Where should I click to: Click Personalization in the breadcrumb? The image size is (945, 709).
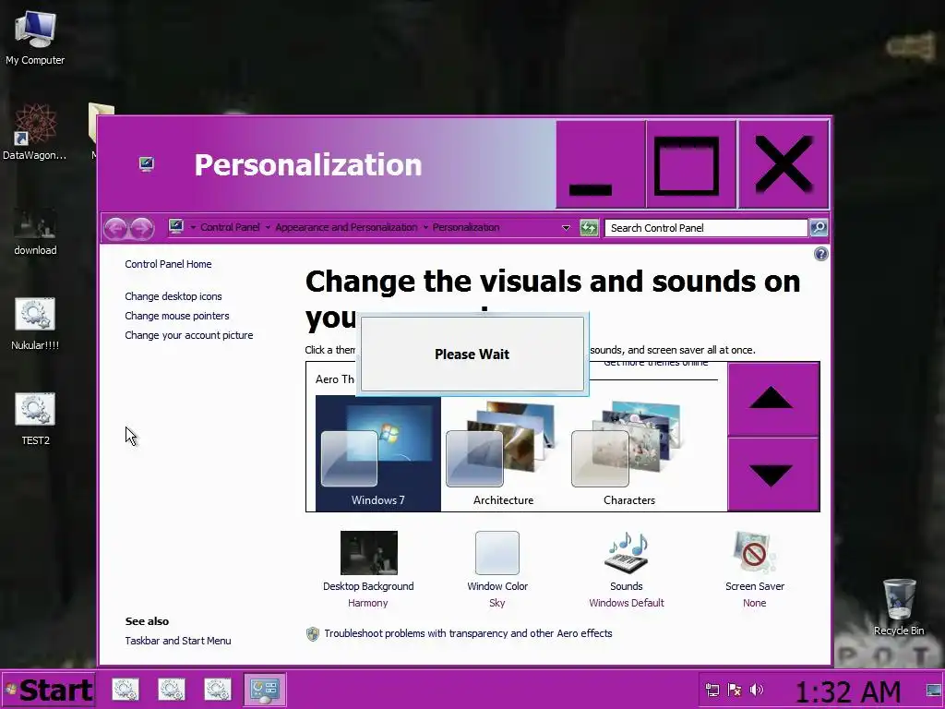pyautogui.click(x=466, y=227)
